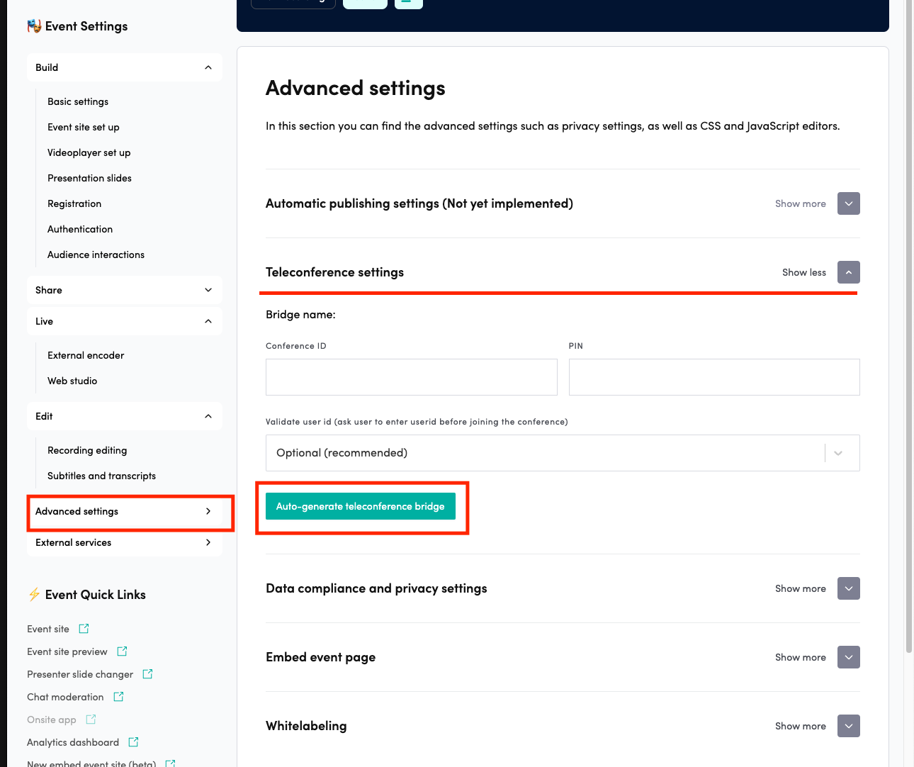Click Onsite app external link icon

[91, 720]
